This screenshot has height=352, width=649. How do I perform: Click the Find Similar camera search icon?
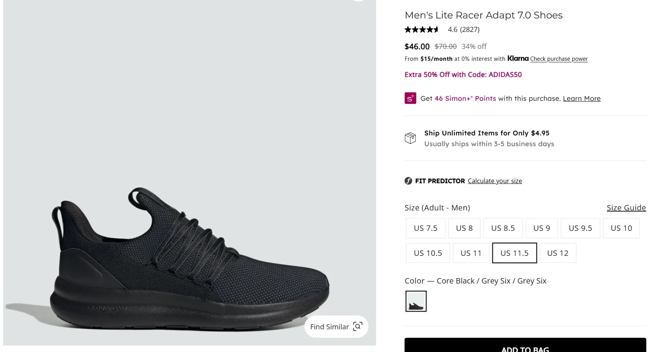tap(358, 327)
